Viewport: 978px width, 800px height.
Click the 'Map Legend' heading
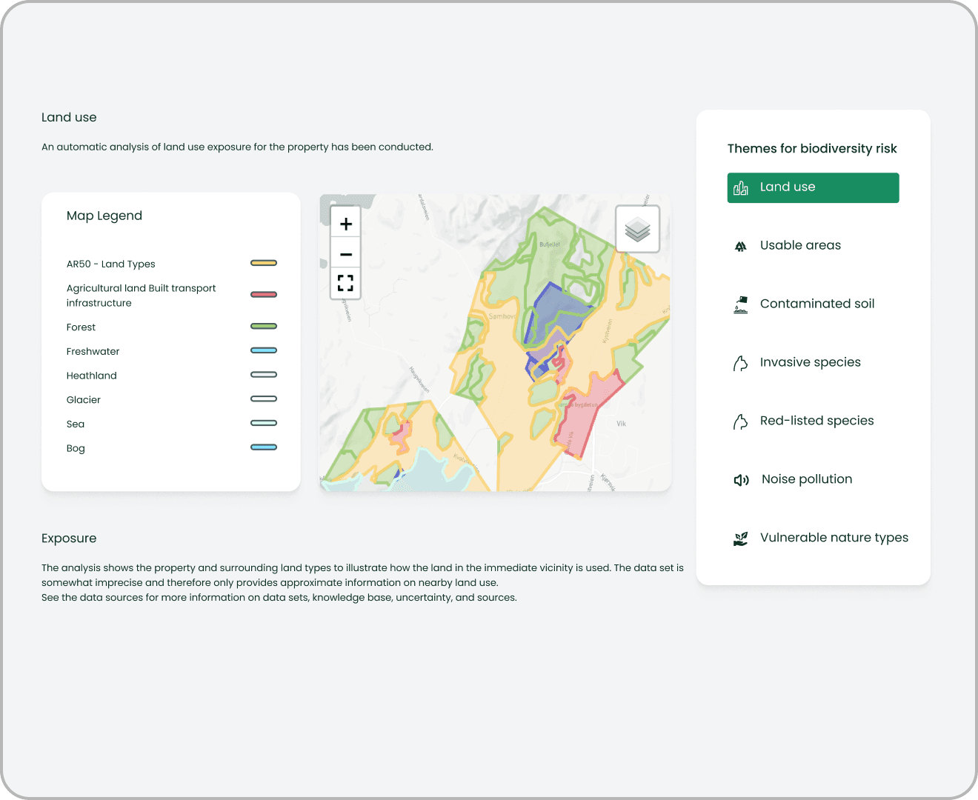pos(104,216)
